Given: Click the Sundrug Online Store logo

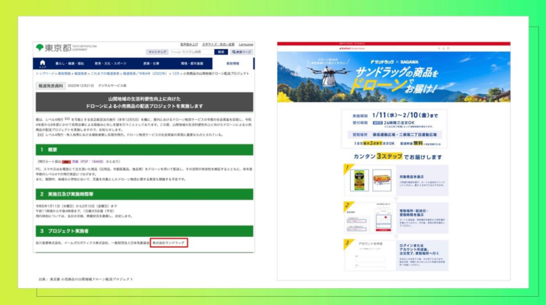Looking at the screenshot, I should click(352, 48).
